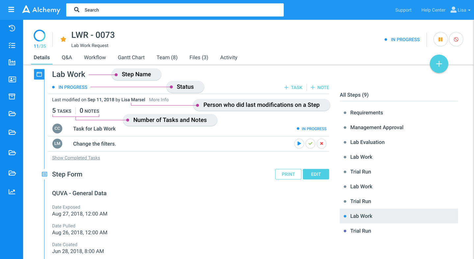Click the EDIT button
The image size is (474, 259).
click(x=316, y=174)
